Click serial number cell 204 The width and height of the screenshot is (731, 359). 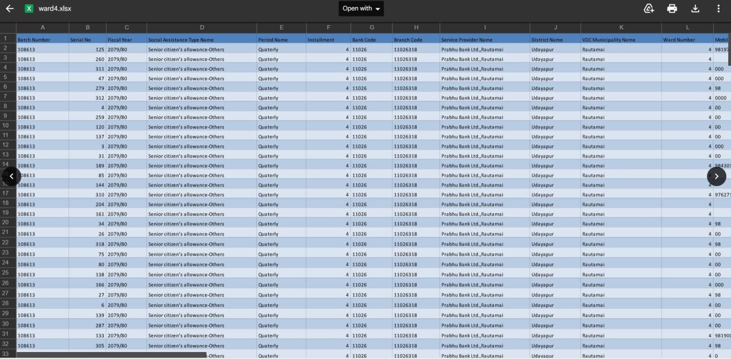tap(87, 204)
